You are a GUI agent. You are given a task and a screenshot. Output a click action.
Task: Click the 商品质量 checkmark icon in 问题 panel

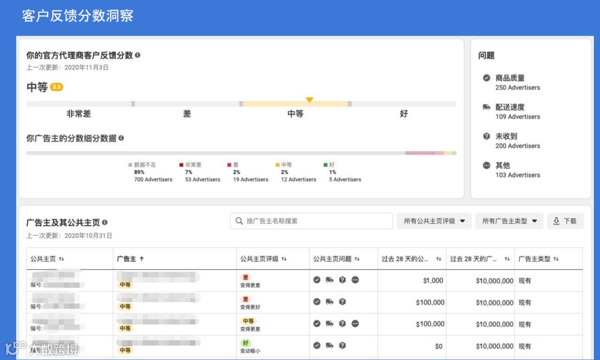pos(486,78)
